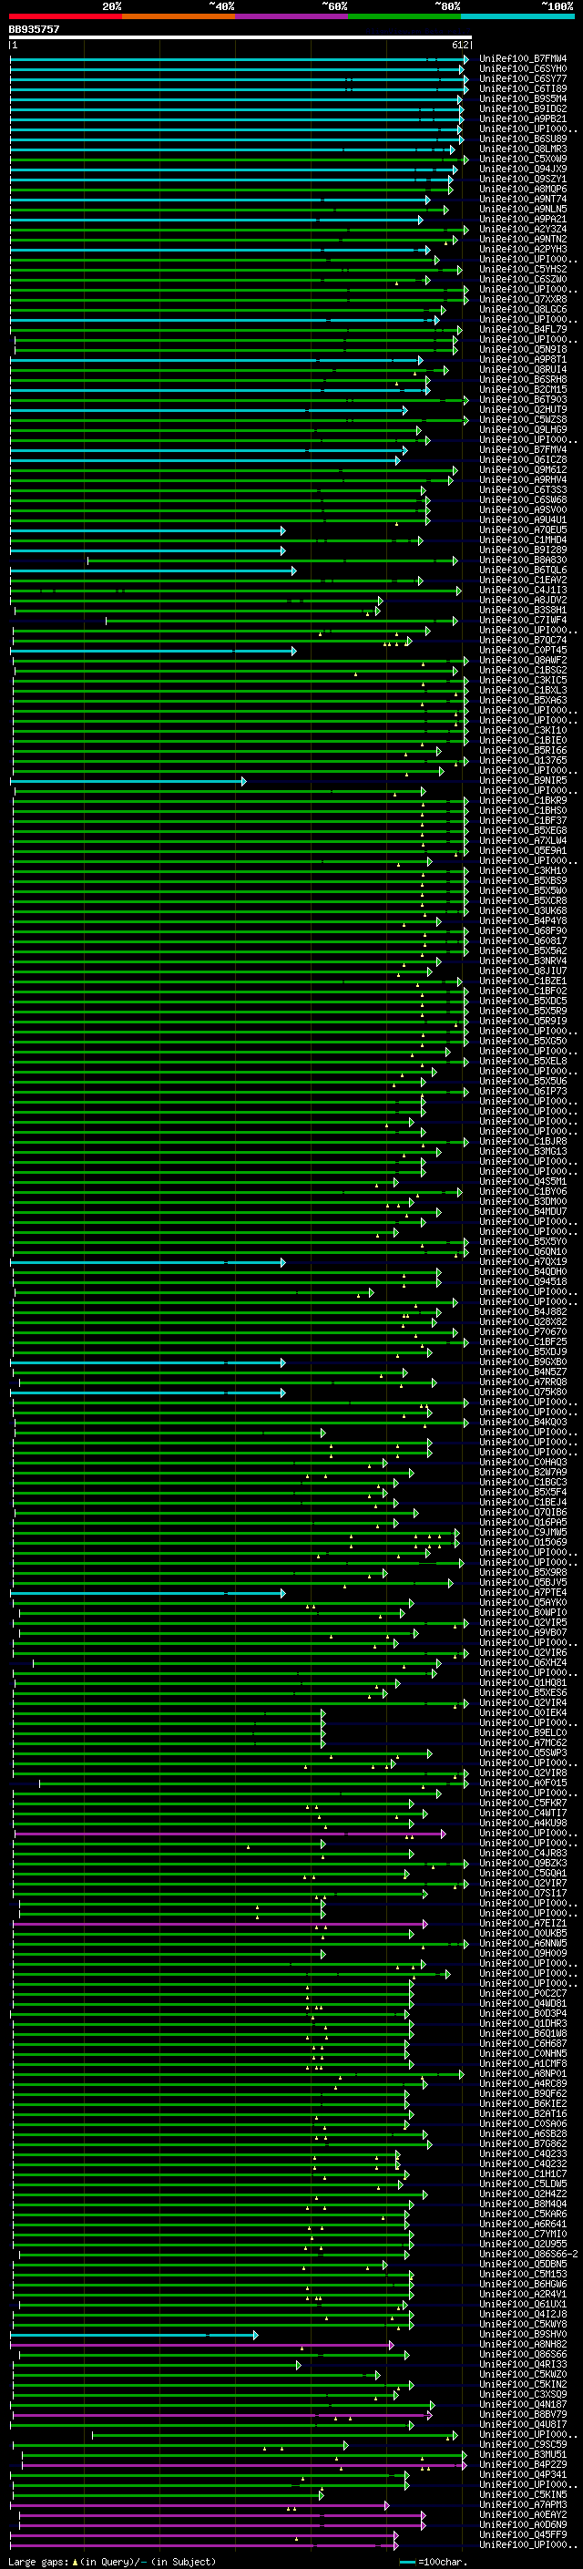The width and height of the screenshot is (583, 2569).
Task: Click the UniRef100_Q8LMR3 label
Action: [x=523, y=149]
